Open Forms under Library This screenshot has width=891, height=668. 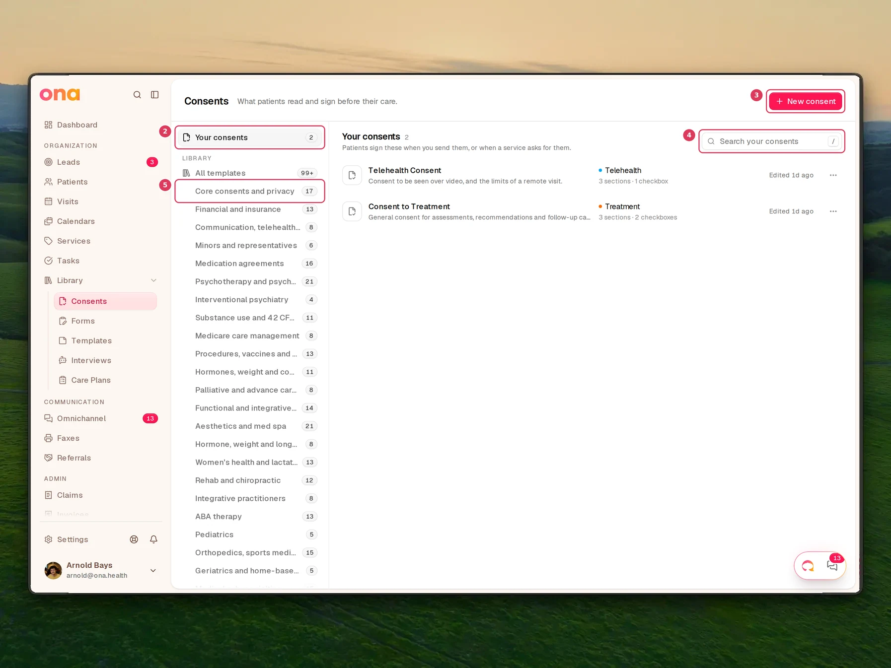tap(105, 321)
